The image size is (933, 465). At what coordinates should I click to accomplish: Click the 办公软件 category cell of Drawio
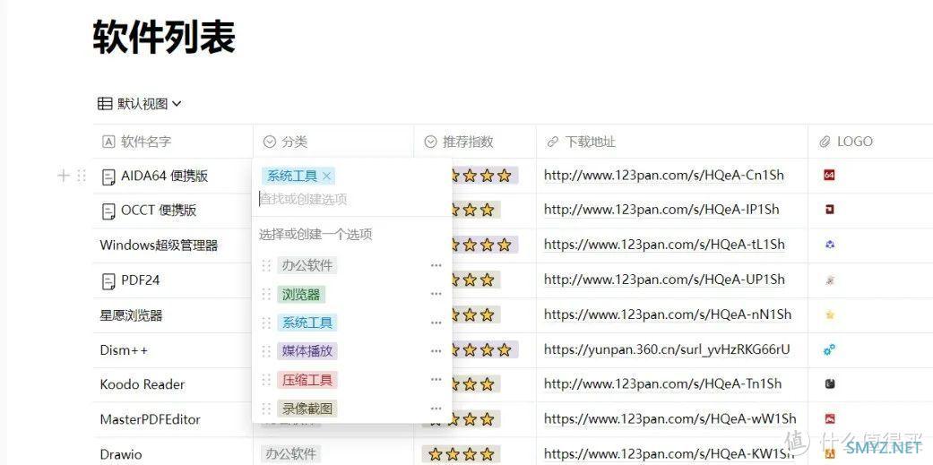[290, 453]
